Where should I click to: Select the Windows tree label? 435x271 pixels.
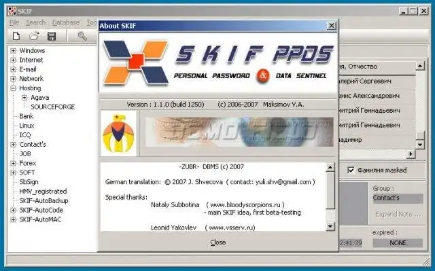point(32,51)
